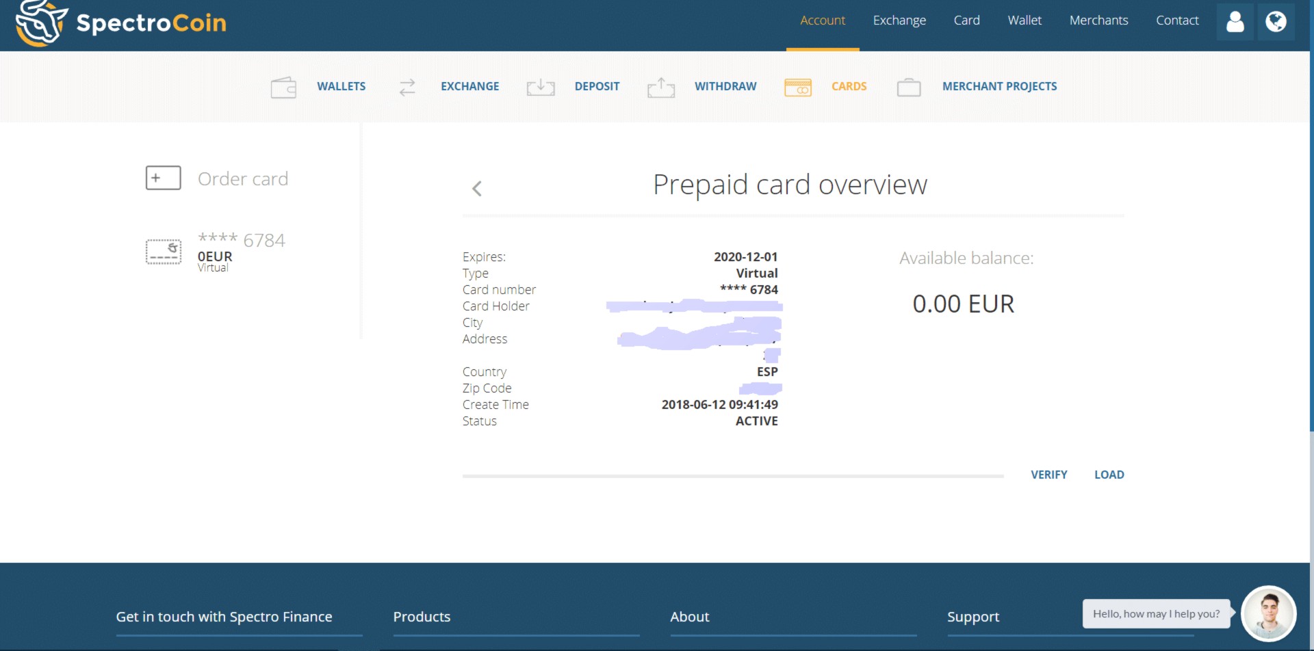The height and width of the screenshot is (651, 1314).
Task: Go back using the left chevron
Action: (x=477, y=189)
